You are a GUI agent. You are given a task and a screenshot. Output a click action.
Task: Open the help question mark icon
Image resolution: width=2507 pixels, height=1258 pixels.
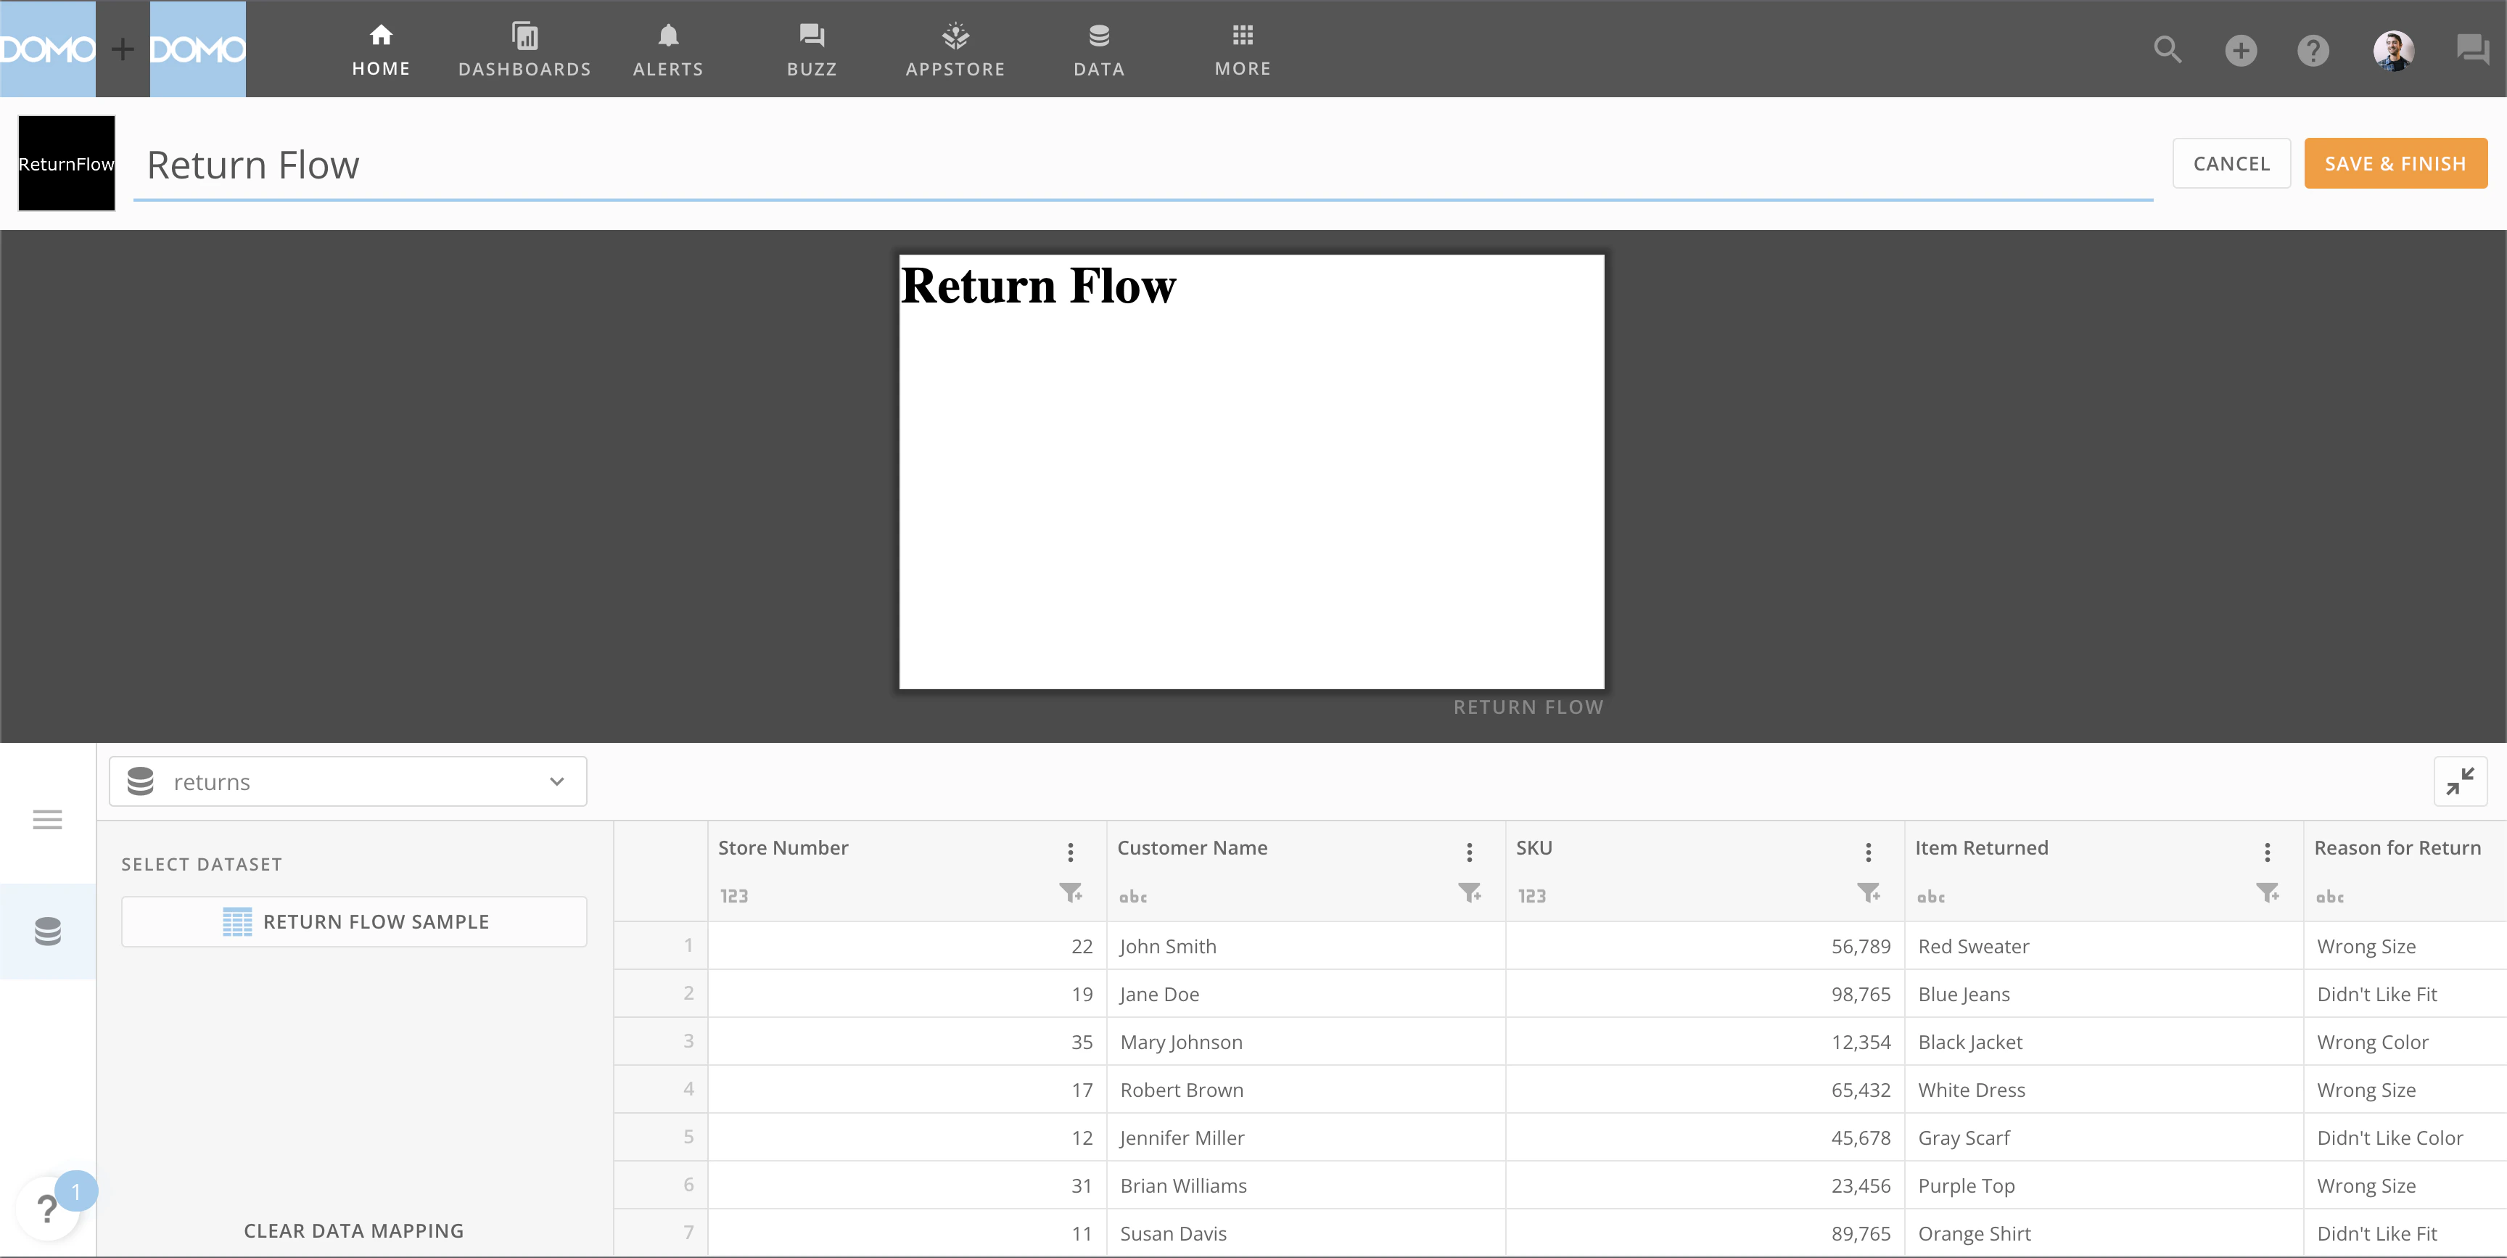tap(2313, 49)
